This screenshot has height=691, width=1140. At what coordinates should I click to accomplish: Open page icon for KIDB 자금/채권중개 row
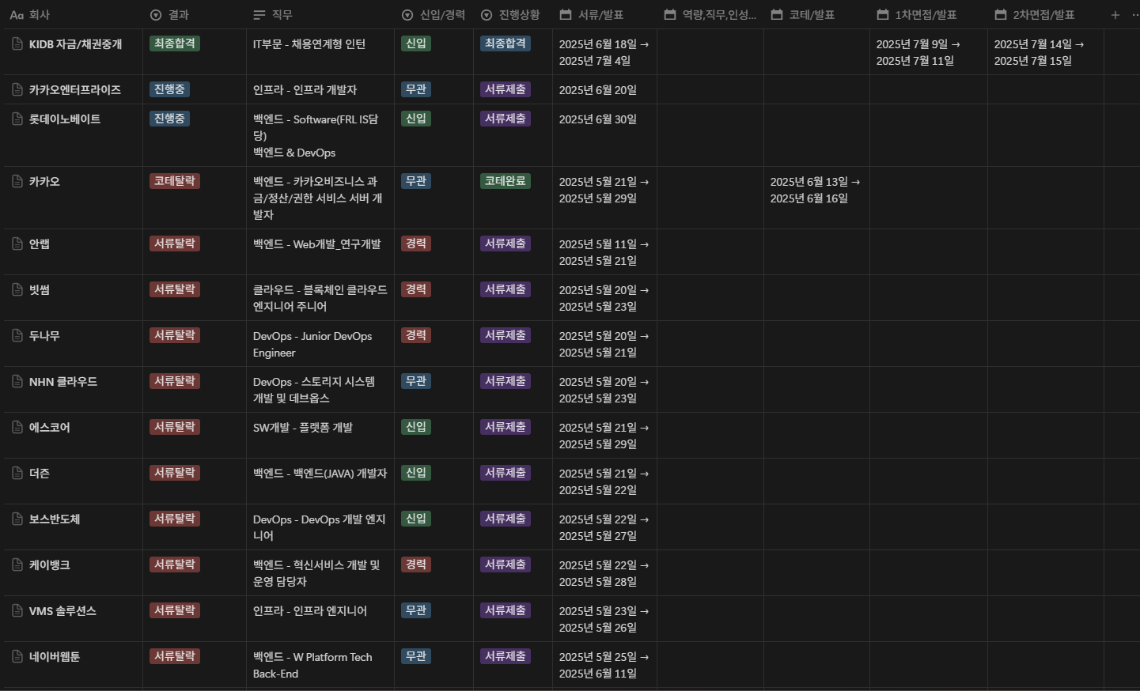point(17,44)
